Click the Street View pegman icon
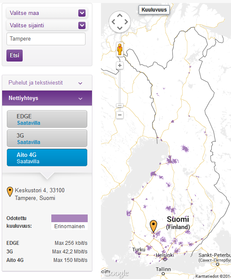This screenshot has width=231, height=279. [x=120, y=49]
